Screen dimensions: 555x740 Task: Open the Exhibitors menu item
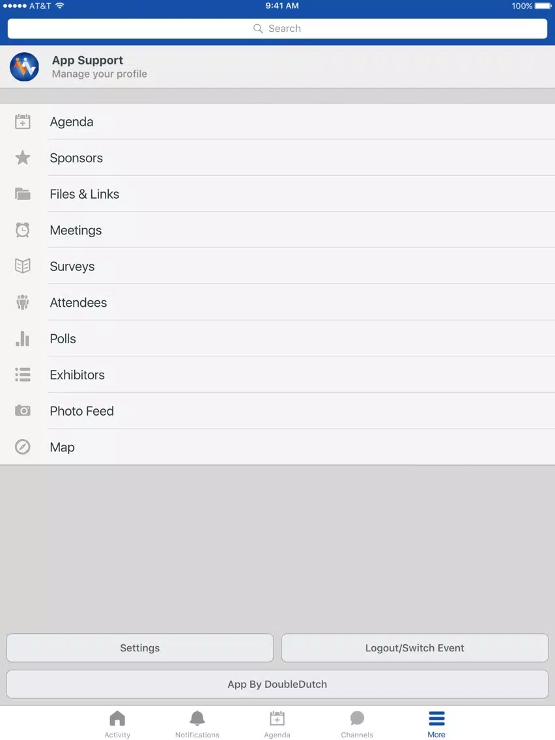[277, 375]
